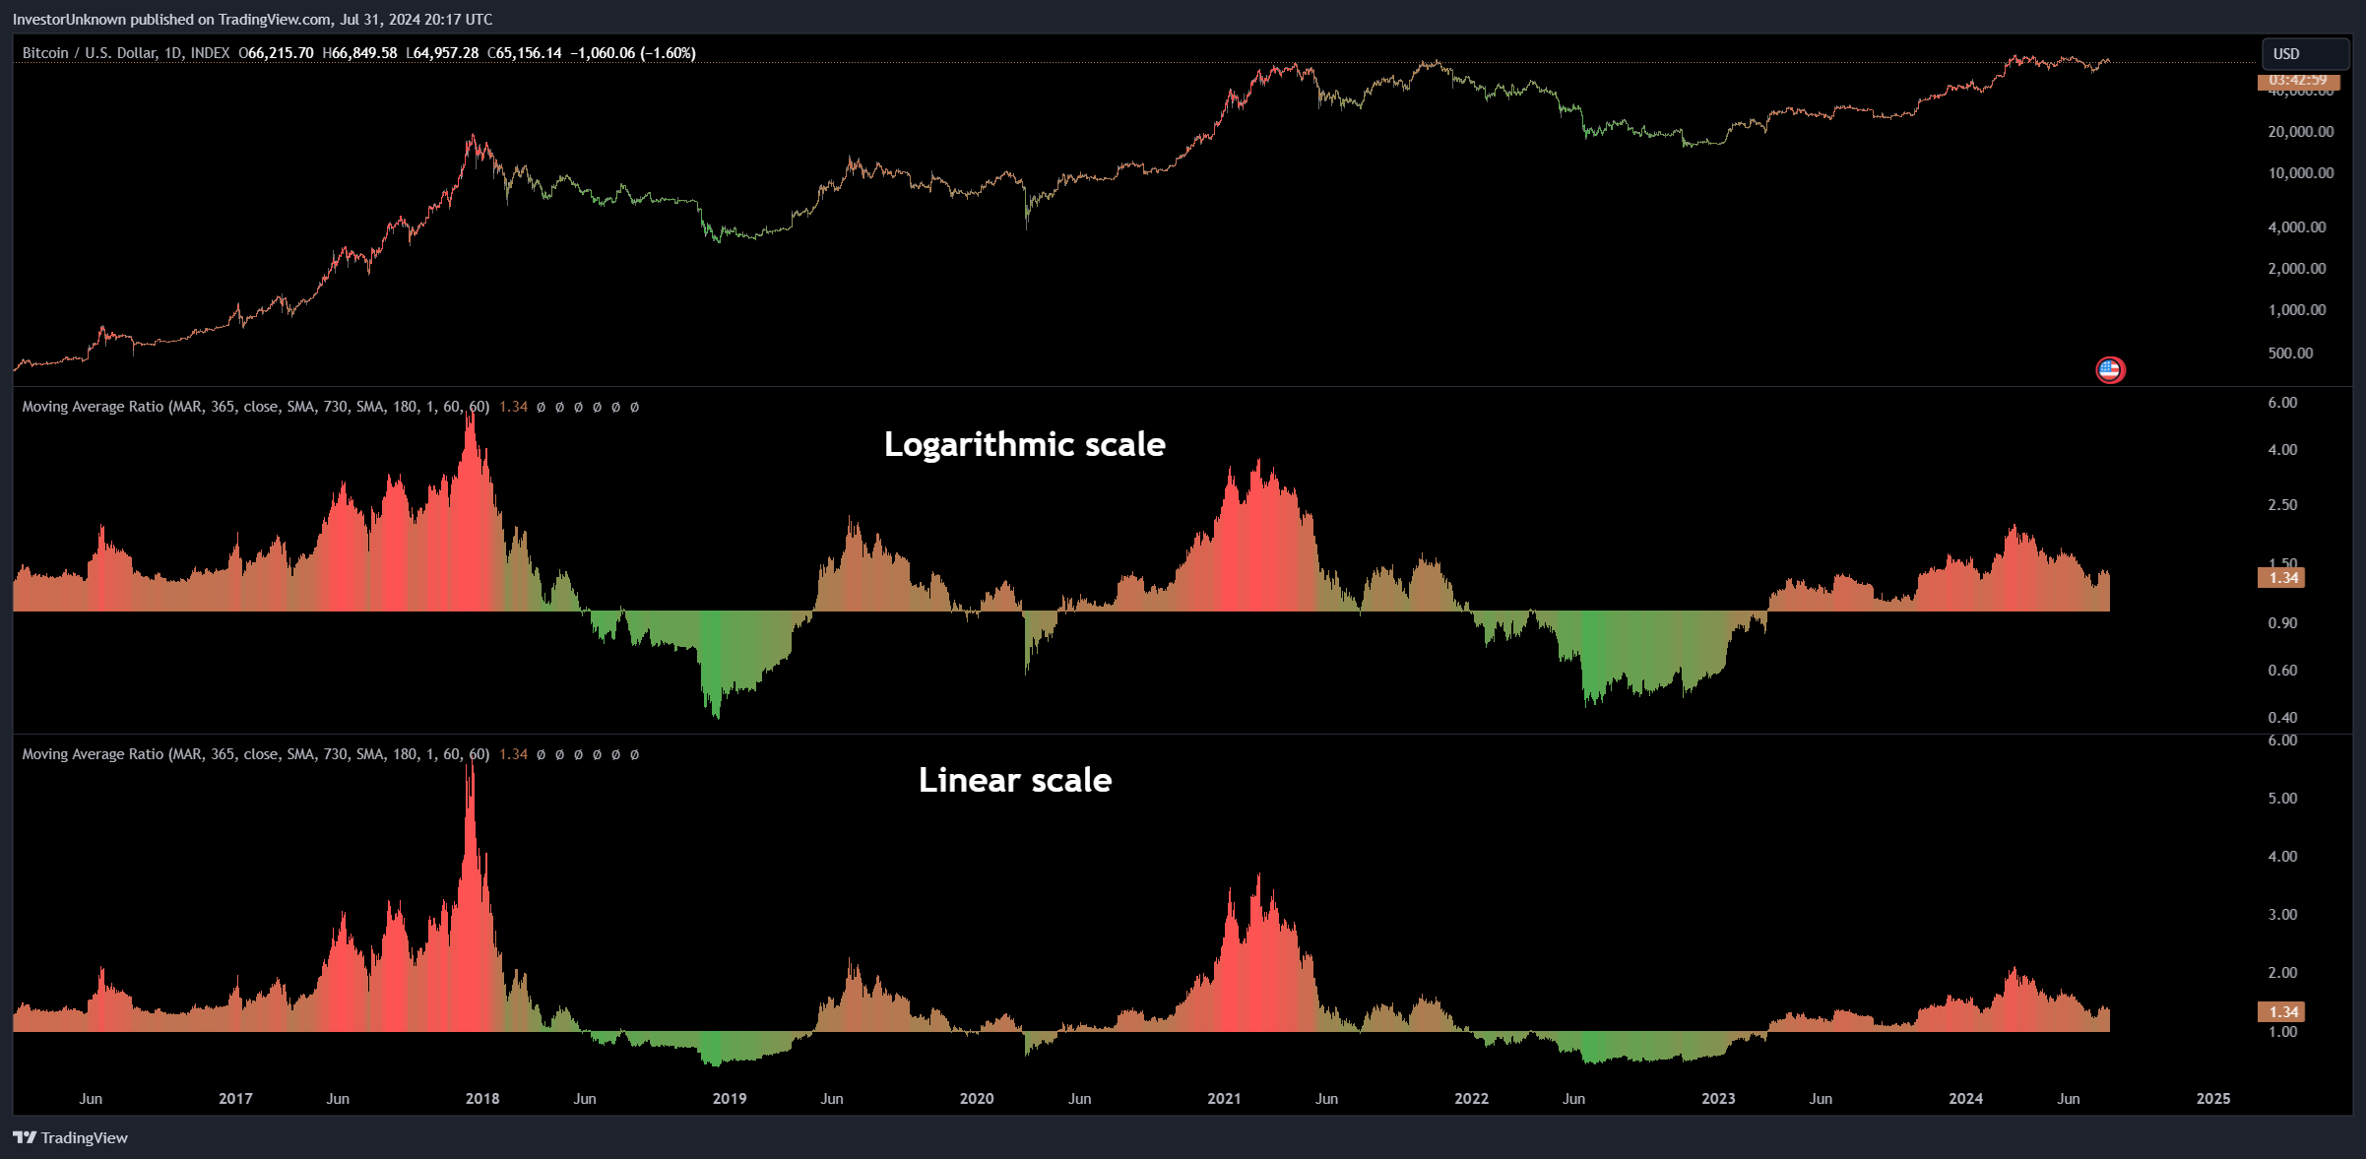This screenshot has width=2366, height=1159.
Task: Click the 1,000.00 price axis label
Action: pyautogui.click(x=2297, y=310)
